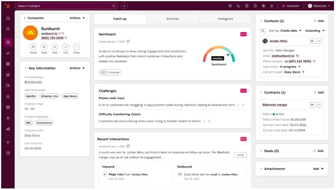Click the 2 Sources button under Sentiment
The height and width of the screenshot is (190, 336).
click(110, 72)
